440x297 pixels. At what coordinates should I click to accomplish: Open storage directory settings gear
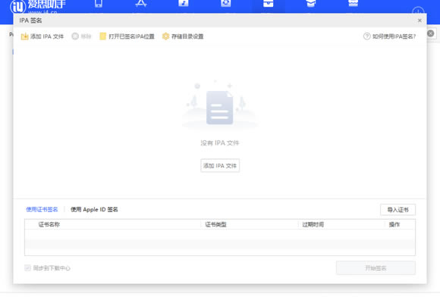click(165, 36)
